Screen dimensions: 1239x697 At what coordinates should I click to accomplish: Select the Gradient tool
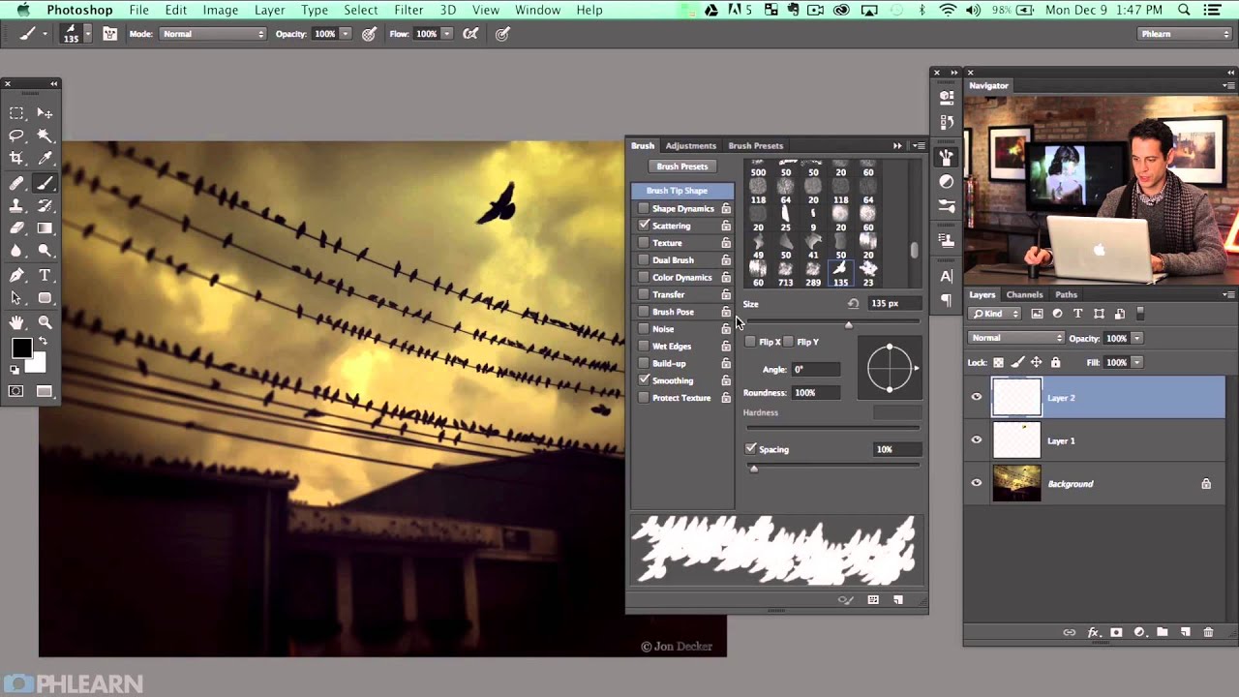point(45,228)
